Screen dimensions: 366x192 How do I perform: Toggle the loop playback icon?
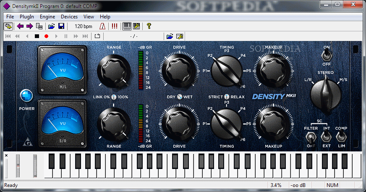coord(97,36)
